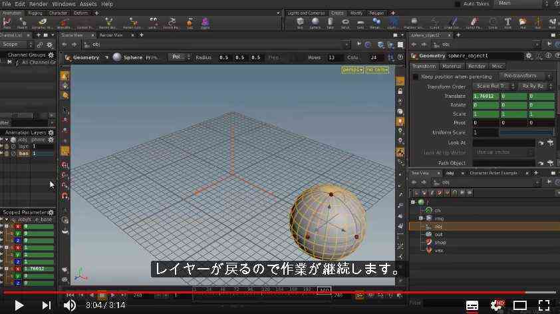Screen dimensions: 560x314
Task: Open the Pre-transform dropdown
Action: pyautogui.click(x=525, y=76)
